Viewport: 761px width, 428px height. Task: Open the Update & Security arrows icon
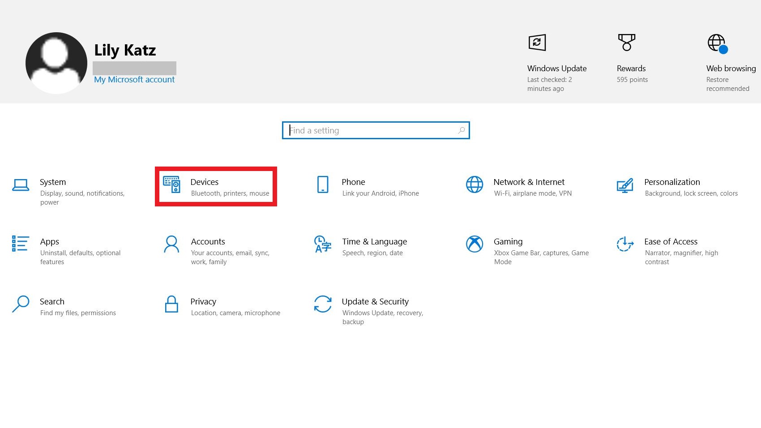(323, 304)
